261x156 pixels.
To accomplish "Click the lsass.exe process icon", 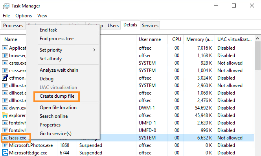I will tap(5, 137).
